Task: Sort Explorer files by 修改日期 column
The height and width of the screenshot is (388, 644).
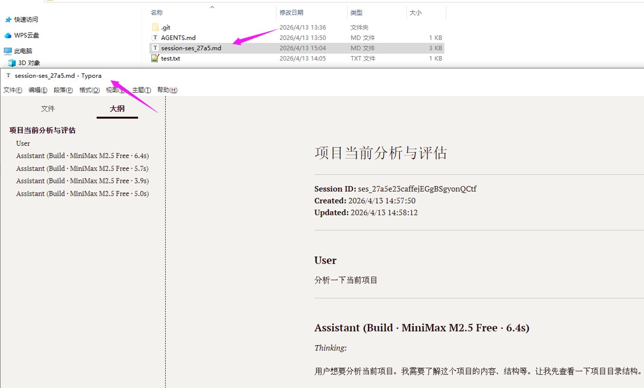Action: (291, 12)
